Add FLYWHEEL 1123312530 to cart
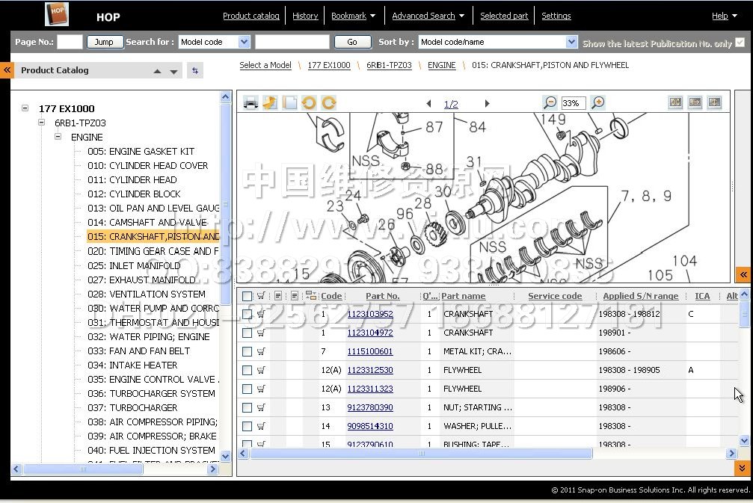 click(x=261, y=370)
